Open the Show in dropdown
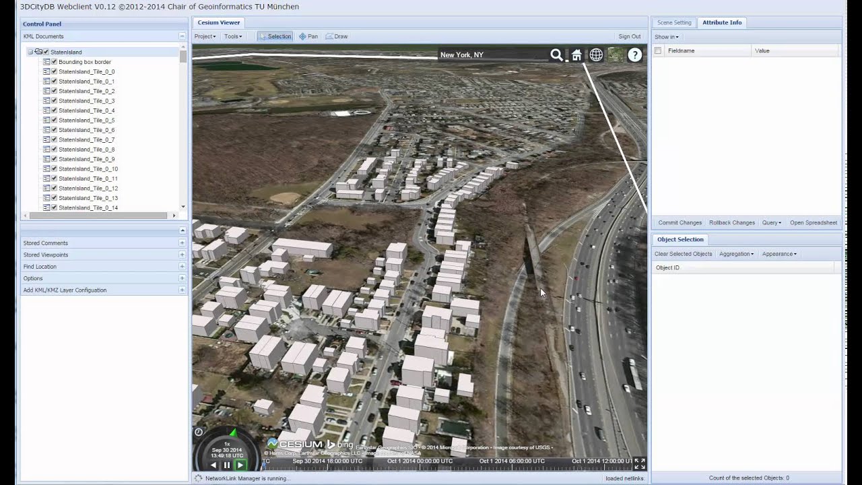 pyautogui.click(x=667, y=37)
